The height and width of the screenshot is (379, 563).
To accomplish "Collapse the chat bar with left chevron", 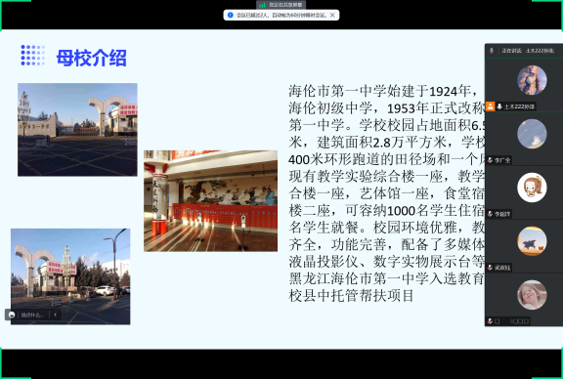I will [56, 315].
